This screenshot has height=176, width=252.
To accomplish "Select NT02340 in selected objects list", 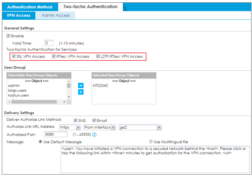I will (x=100, y=85).
